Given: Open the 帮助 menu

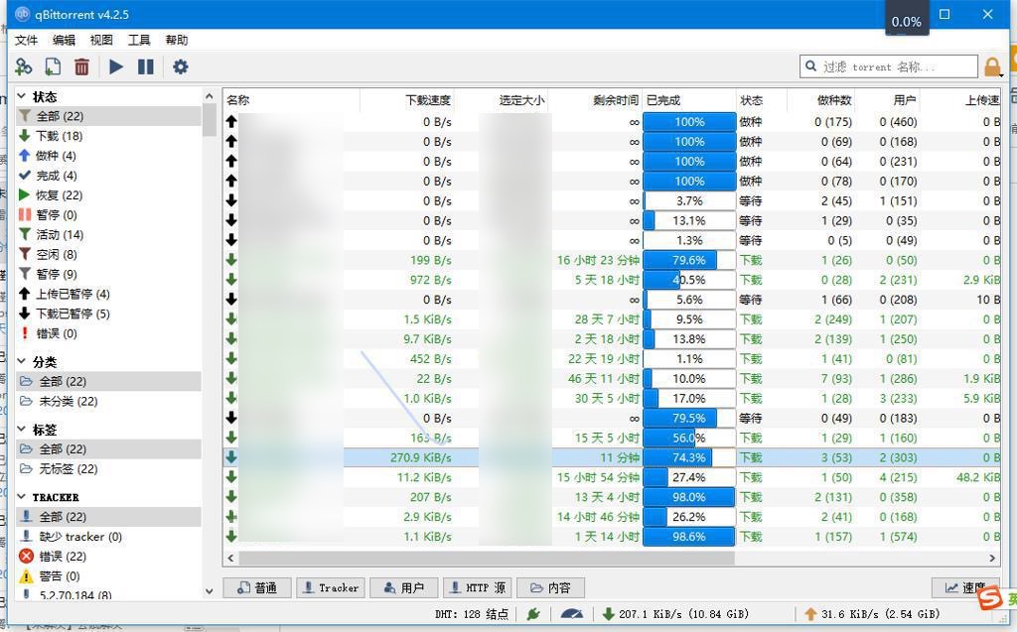Looking at the screenshot, I should click(x=177, y=41).
